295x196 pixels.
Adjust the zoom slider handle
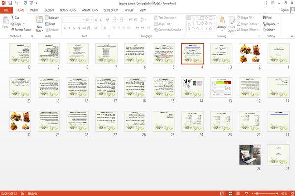coord(257,193)
